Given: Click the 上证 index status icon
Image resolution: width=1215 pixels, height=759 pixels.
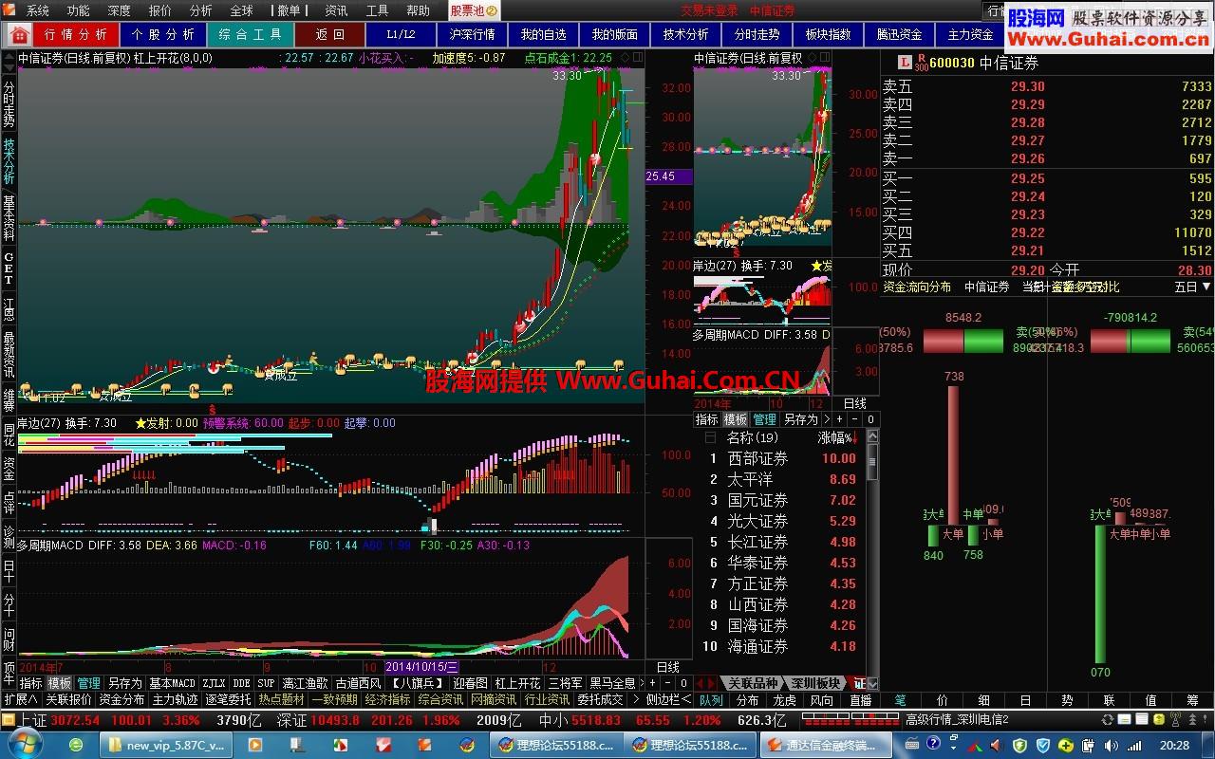Looking at the screenshot, I should [x=8, y=720].
